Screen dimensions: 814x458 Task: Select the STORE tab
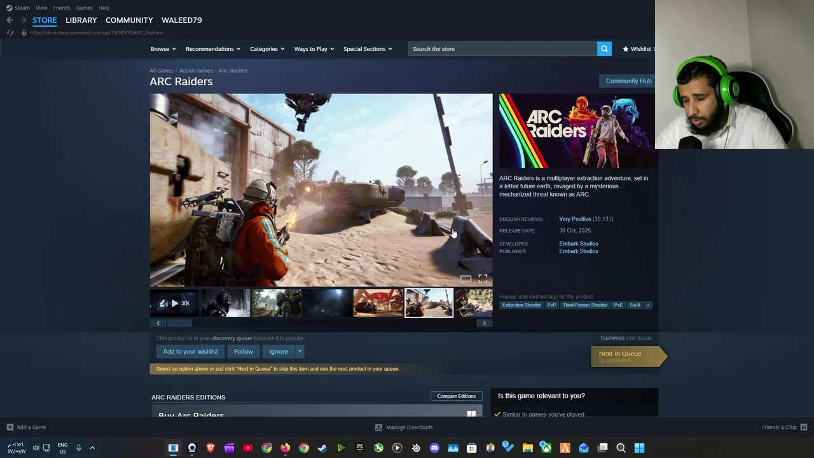point(45,20)
